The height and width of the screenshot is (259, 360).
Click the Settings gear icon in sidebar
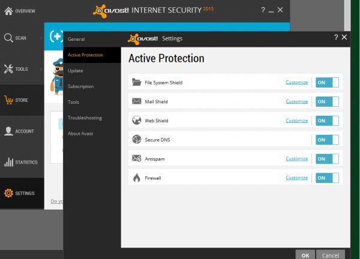(8, 193)
